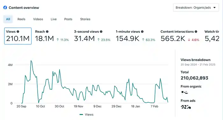
Task: Switch to the Posts tab
Action: tap(68, 19)
